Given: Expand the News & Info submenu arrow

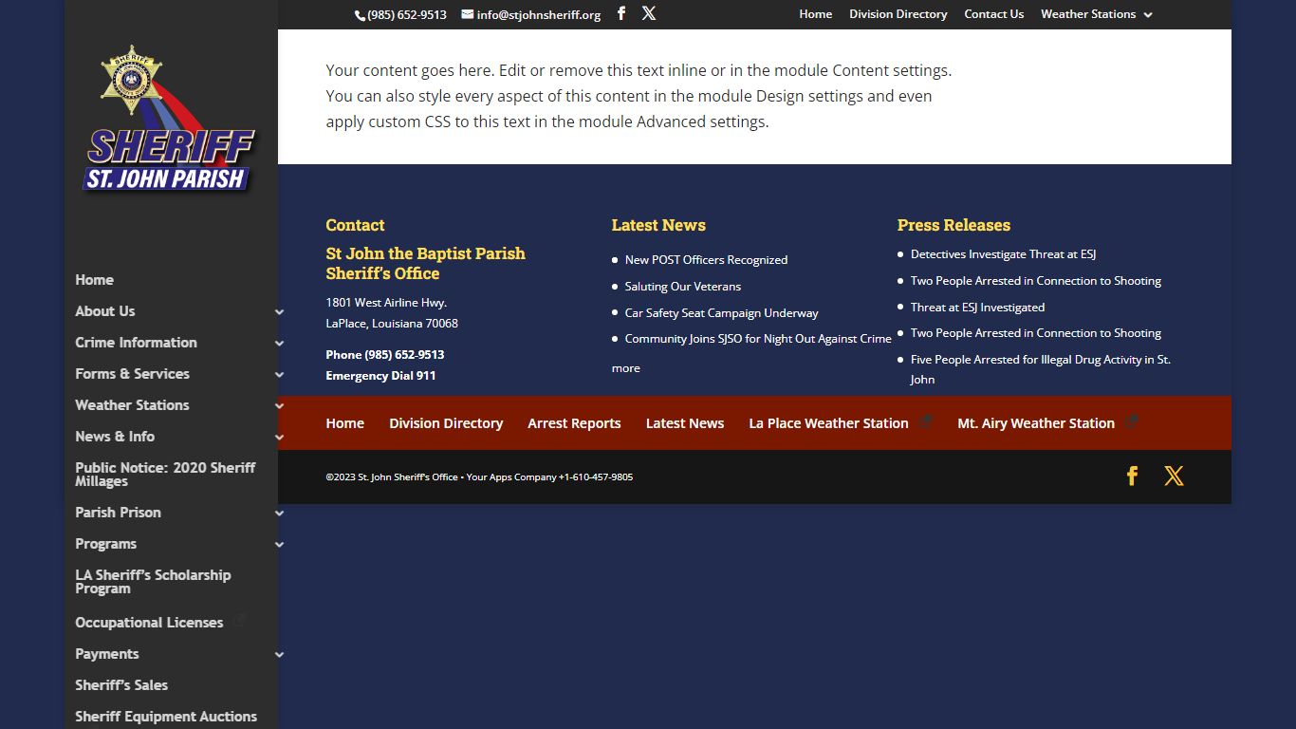Looking at the screenshot, I should point(279,437).
